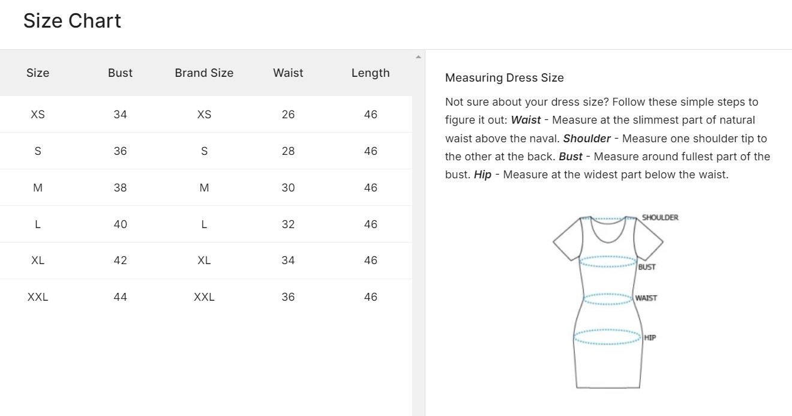
Task: Click the scrollbar up arrow beside table
Action: 418,57
